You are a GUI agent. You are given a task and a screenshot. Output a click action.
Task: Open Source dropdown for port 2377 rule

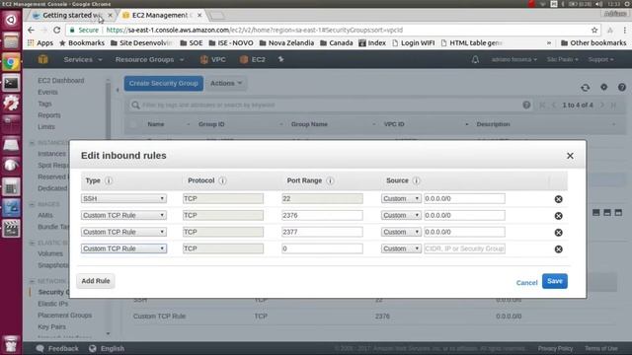[x=401, y=232]
